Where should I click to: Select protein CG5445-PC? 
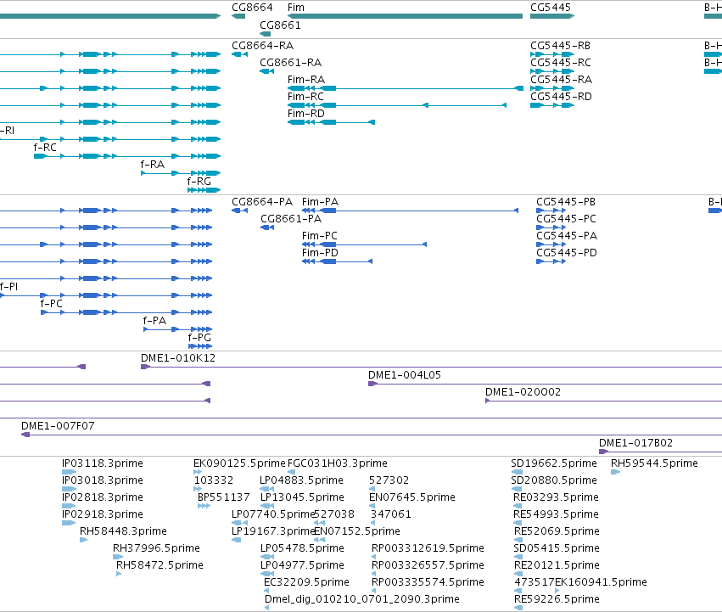click(x=567, y=219)
